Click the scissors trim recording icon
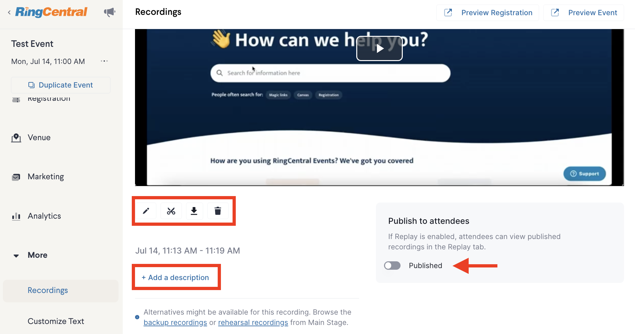 171,211
